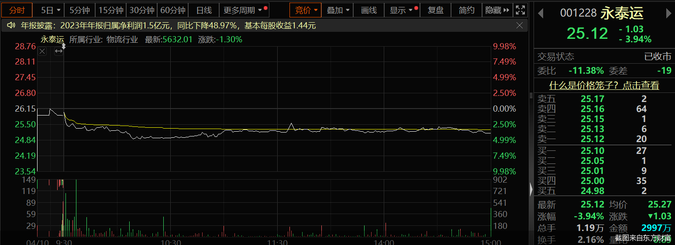Screen dimensions: 675x245
Task: Expand the 更多周期 dropdown
Action: point(244,10)
